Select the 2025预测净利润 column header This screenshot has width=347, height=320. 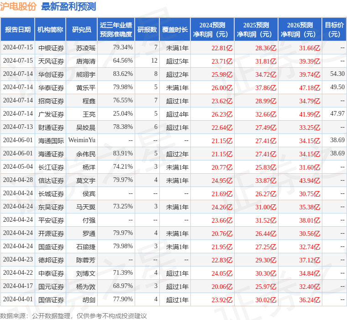(x=256, y=29)
